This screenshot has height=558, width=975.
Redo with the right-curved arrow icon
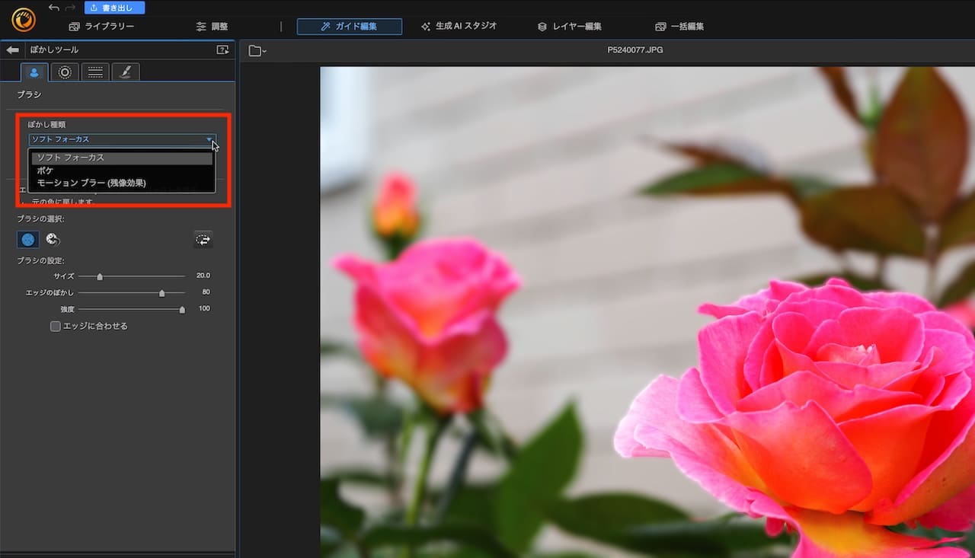[71, 8]
